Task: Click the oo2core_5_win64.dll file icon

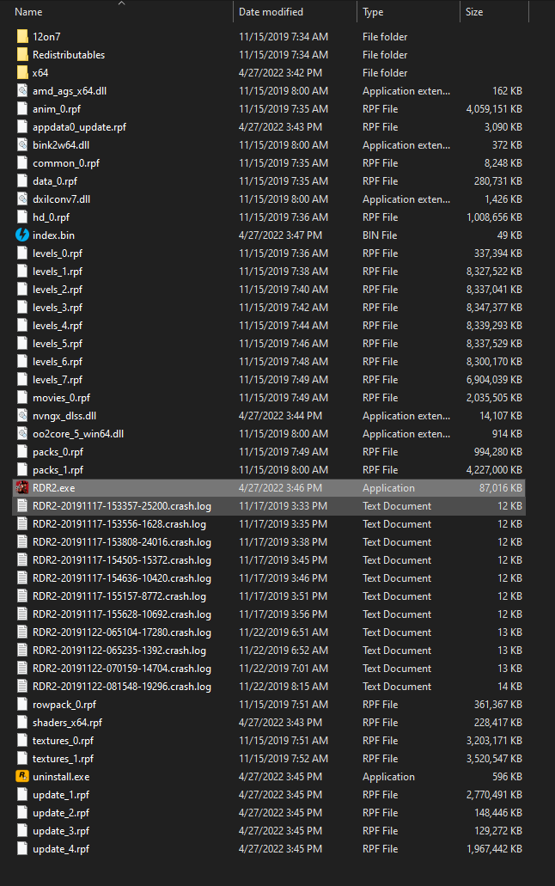Action: coord(22,434)
